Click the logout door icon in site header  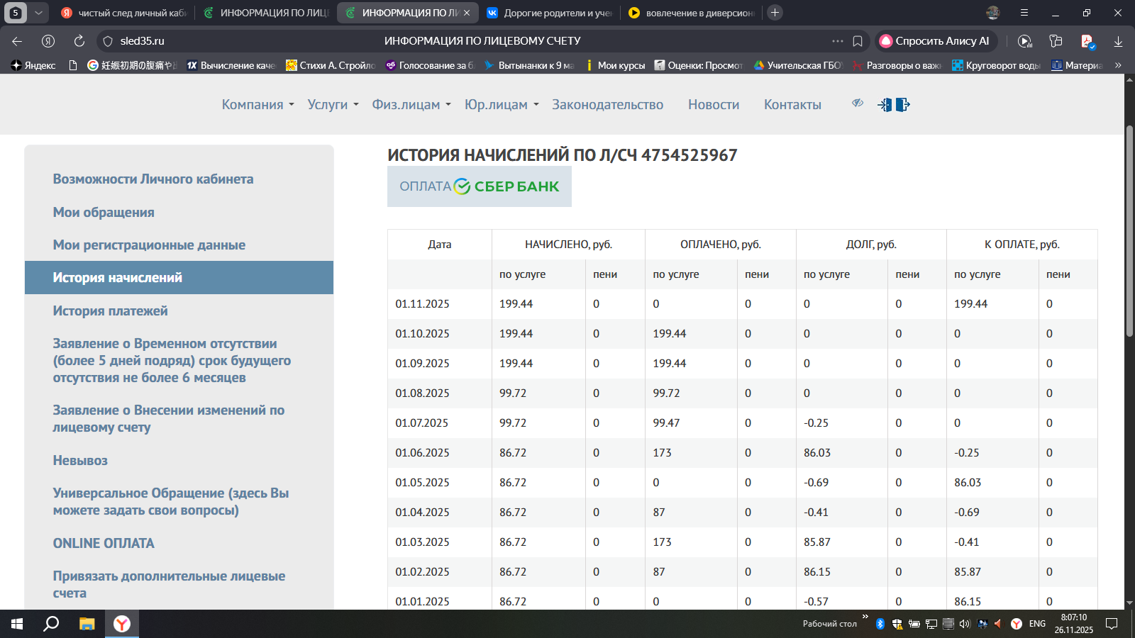(x=902, y=105)
